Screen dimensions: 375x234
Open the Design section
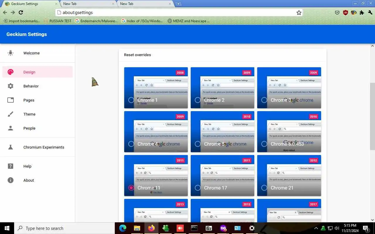click(x=37, y=72)
